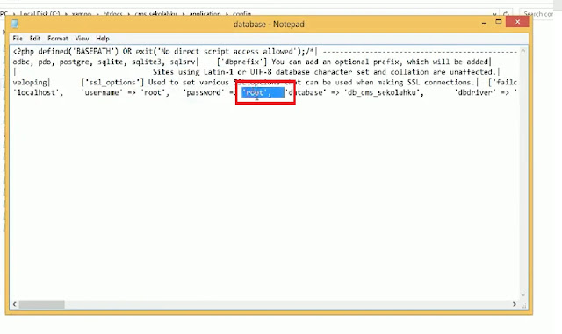Image resolution: width=562 pixels, height=334 pixels.
Task: Click the 'password' key text
Action: 204,92
